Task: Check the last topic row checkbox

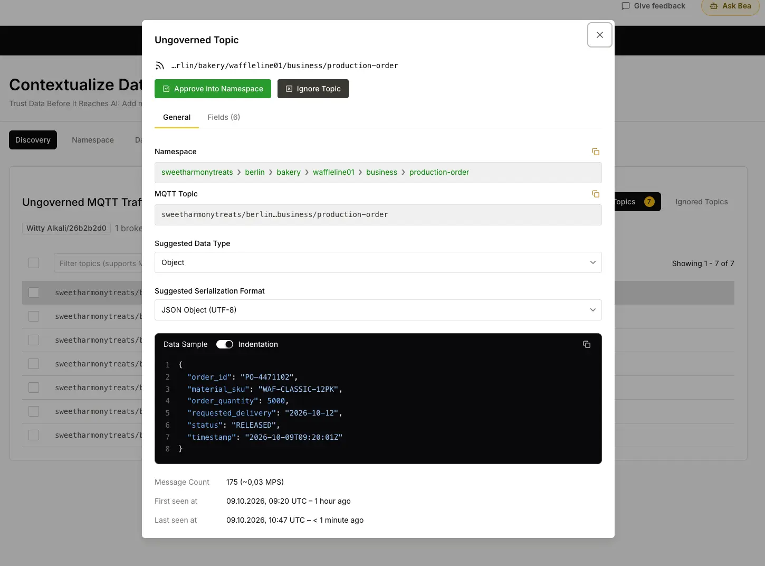Action: [34, 435]
